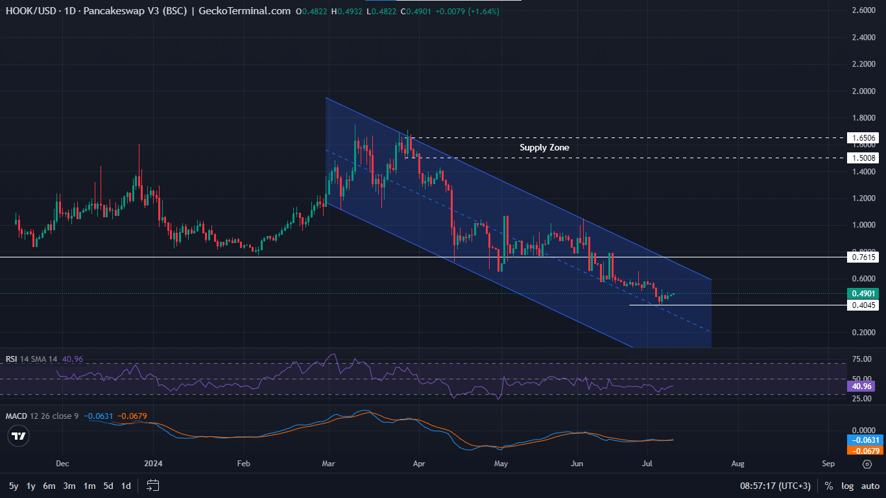Click the Supply Zone text annotation
This screenshot has height=498, width=886.
(x=544, y=148)
